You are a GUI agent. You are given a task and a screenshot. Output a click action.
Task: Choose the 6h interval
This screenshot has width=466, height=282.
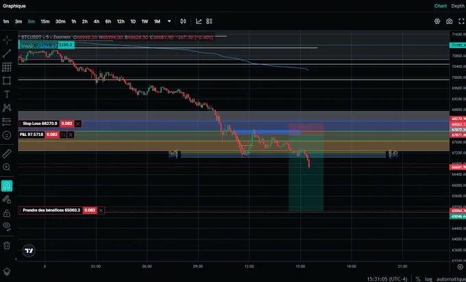tap(108, 21)
